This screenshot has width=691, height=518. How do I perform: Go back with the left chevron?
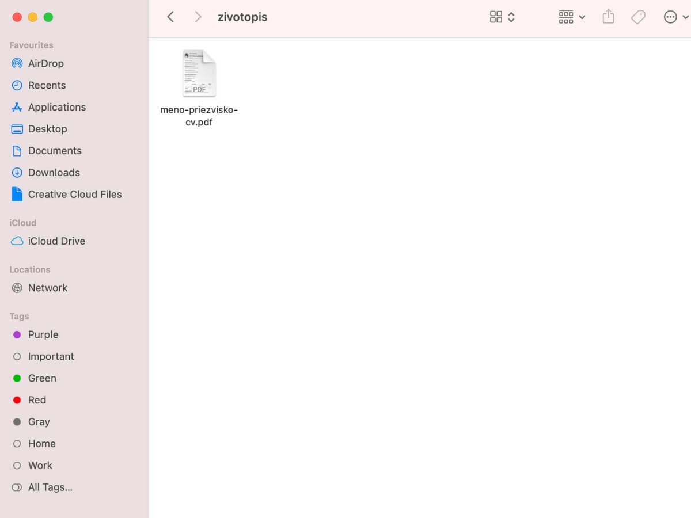pyautogui.click(x=170, y=17)
